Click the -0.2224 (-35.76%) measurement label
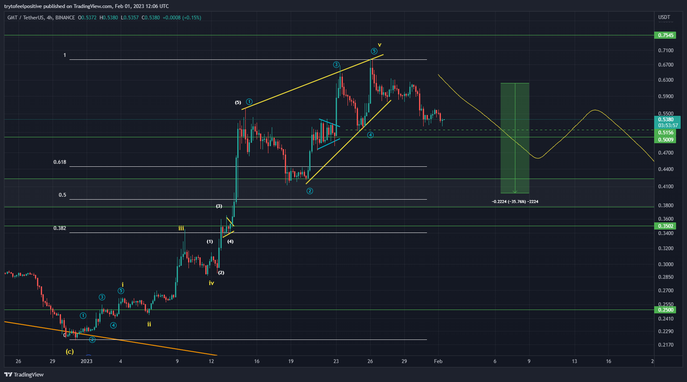687x382 pixels. pyautogui.click(x=515, y=202)
